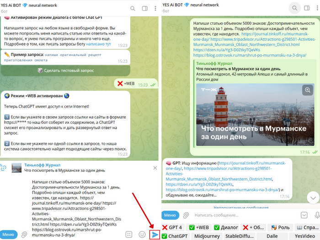The width and height of the screenshot is (320, 240).
Task: Click the left chat title YES Ai BOT
Action: 29,5
